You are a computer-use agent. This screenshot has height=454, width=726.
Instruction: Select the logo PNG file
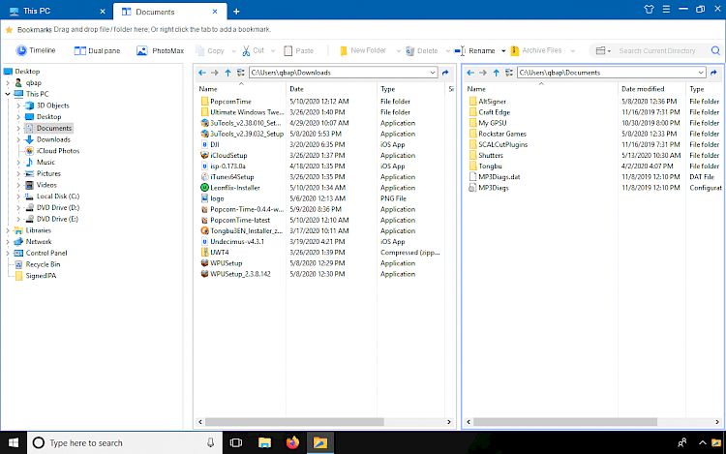pyautogui.click(x=217, y=198)
